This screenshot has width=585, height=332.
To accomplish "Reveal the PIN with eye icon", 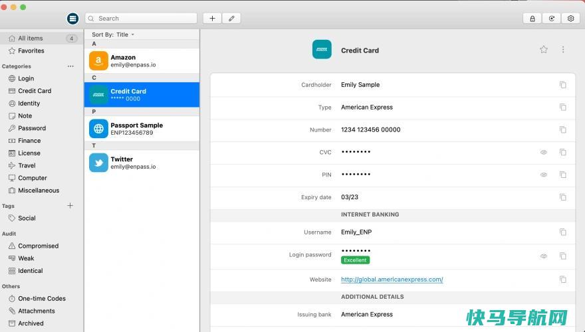I will coord(544,175).
